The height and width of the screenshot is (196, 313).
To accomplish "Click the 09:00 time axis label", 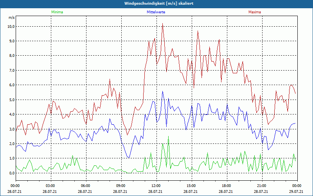I will [x=120, y=186].
